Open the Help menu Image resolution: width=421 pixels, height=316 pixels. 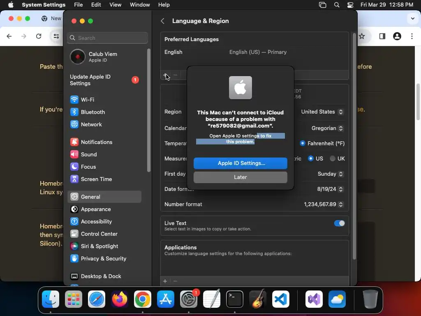[164, 5]
